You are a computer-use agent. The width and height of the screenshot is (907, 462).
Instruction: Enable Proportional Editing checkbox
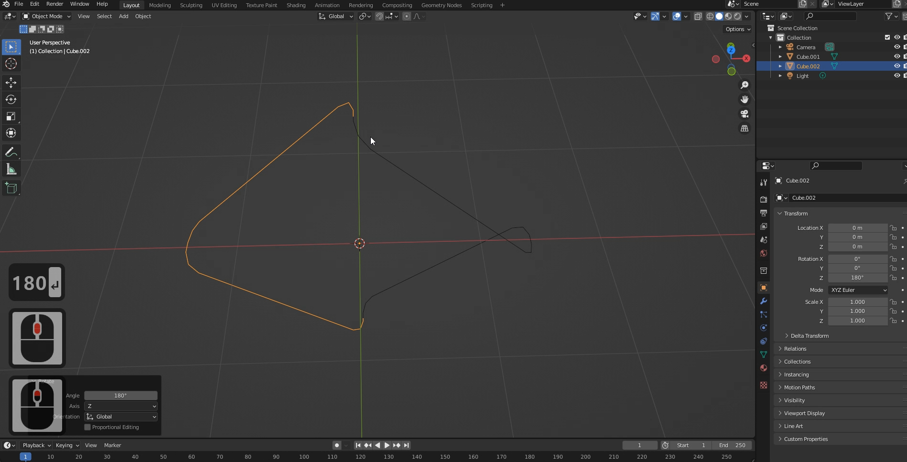click(x=87, y=427)
